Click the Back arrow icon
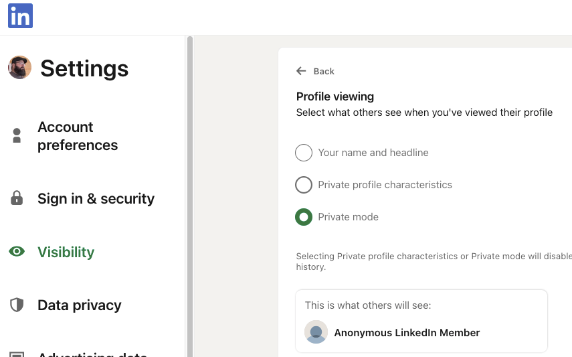The image size is (572, 357). pos(301,71)
